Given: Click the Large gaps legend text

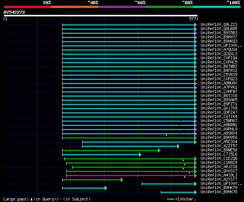Looking at the screenshot, I should coord(16,199).
